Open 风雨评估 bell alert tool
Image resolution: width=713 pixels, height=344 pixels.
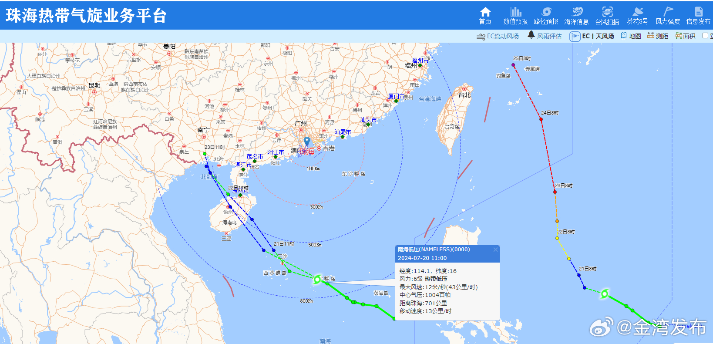pos(545,36)
